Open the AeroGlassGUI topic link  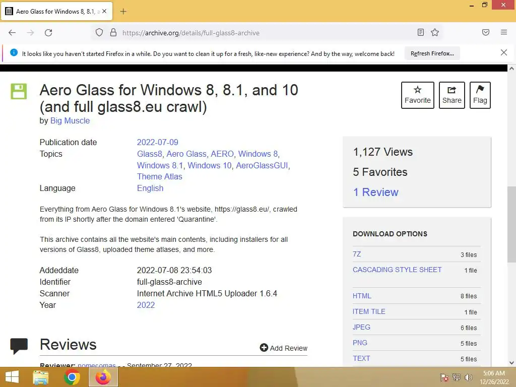pyautogui.click(x=262, y=165)
